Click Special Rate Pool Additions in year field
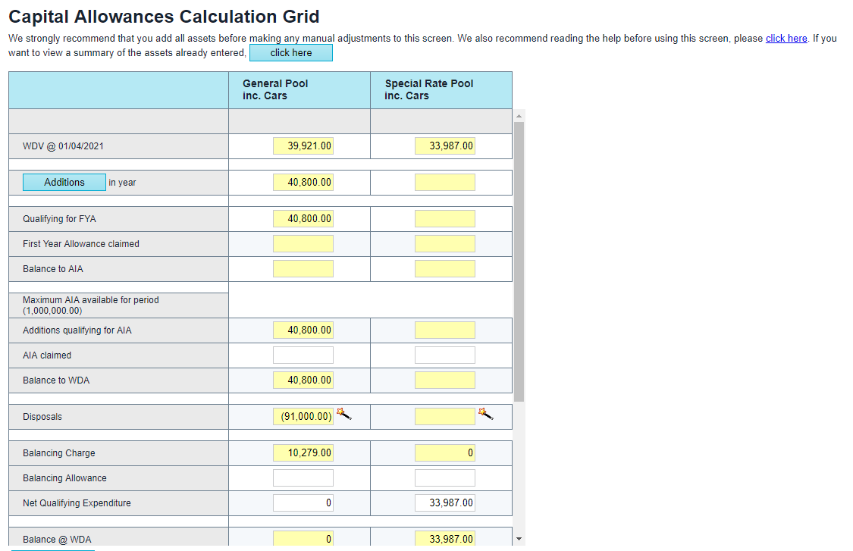Screen dimensions: 853x551 445,183
